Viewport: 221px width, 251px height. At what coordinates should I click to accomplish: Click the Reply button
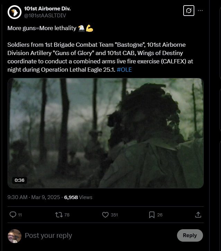190,235
